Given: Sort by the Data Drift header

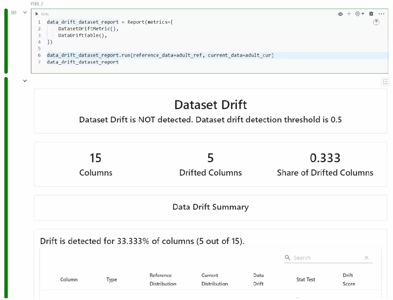Looking at the screenshot, I should click(258, 280).
